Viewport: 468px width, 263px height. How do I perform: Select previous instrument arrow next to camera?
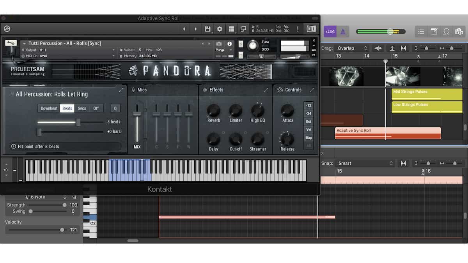click(202, 44)
